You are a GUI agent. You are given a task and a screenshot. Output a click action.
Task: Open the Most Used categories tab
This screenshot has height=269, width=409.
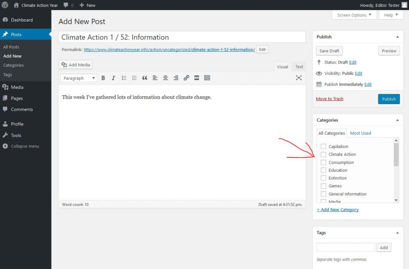360,133
